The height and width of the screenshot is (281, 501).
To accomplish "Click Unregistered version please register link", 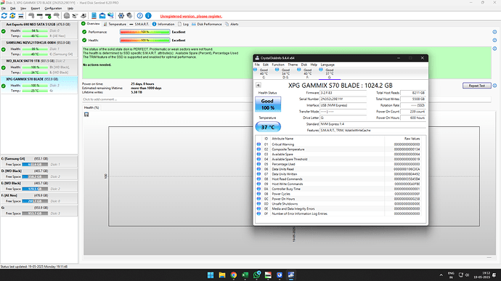I will pos(191,16).
